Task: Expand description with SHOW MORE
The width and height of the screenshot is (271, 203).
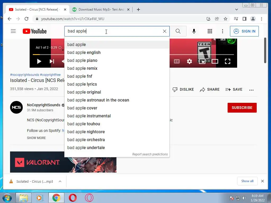Action: 36,138
